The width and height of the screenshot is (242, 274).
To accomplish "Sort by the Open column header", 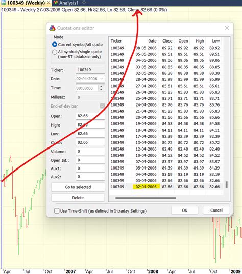I will tap(182, 41).
